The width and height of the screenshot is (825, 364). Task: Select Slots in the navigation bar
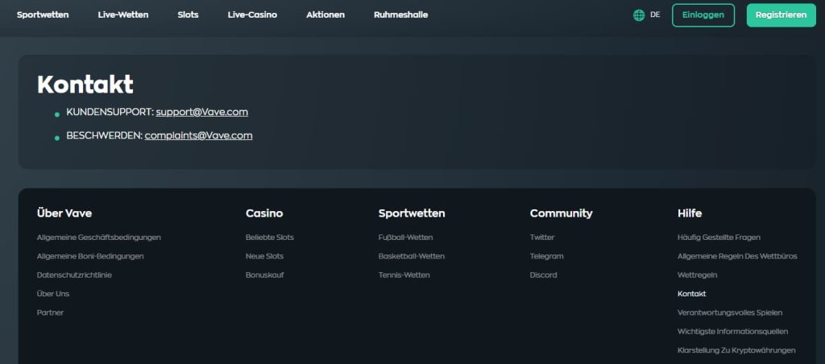188,15
